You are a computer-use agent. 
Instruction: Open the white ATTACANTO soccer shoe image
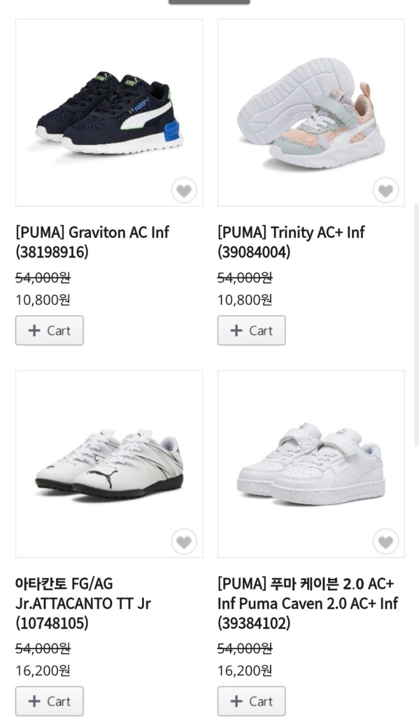[109, 463]
